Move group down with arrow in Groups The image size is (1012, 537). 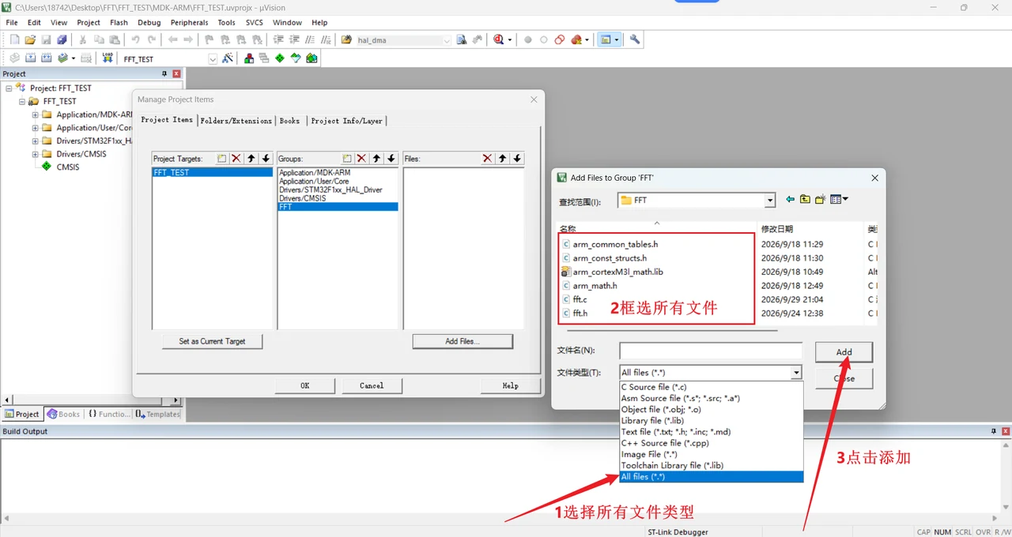click(x=391, y=159)
